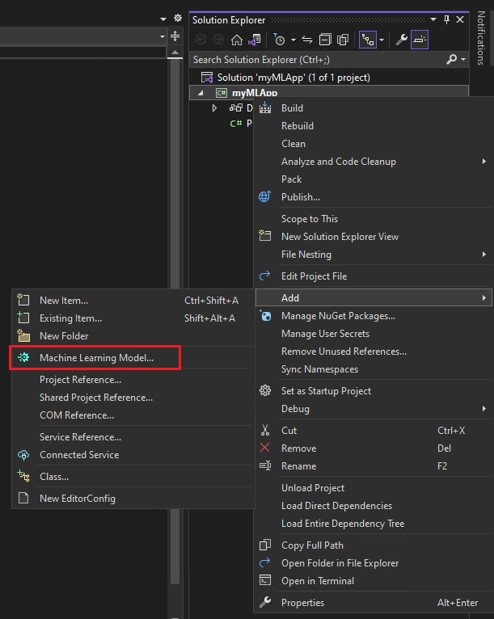Click the grayed Back navigation arrow

pyautogui.click(x=201, y=40)
